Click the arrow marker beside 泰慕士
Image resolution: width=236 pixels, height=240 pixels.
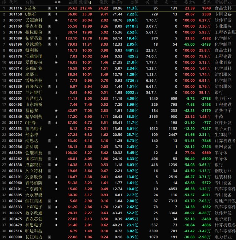click(x=56, y=75)
